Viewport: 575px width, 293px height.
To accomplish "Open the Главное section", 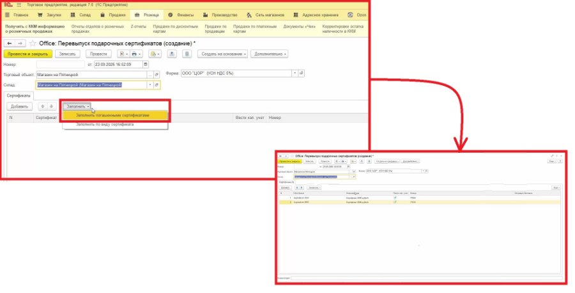I will [17, 15].
